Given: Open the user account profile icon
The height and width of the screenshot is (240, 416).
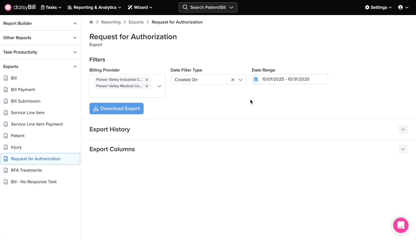Looking at the screenshot, I should (x=401, y=7).
